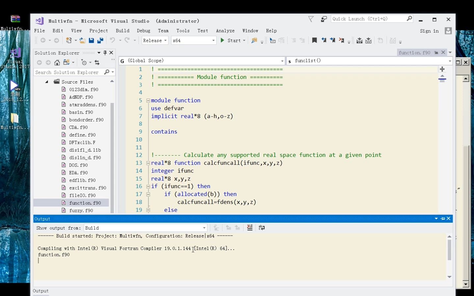
Task: Clear all text in the Output window
Action: [x=250, y=228]
